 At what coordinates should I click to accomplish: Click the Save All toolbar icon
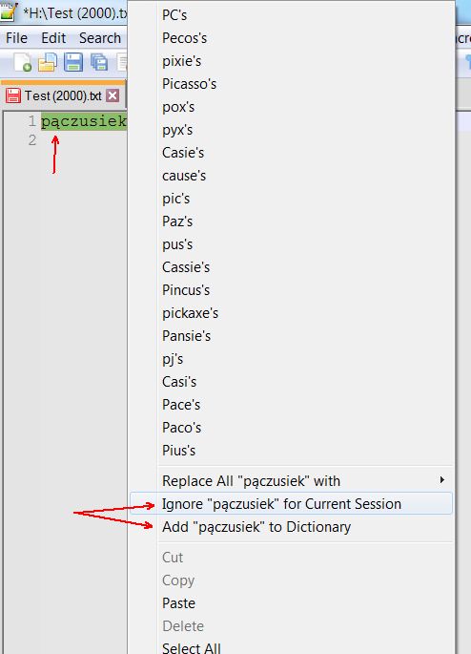(x=99, y=63)
